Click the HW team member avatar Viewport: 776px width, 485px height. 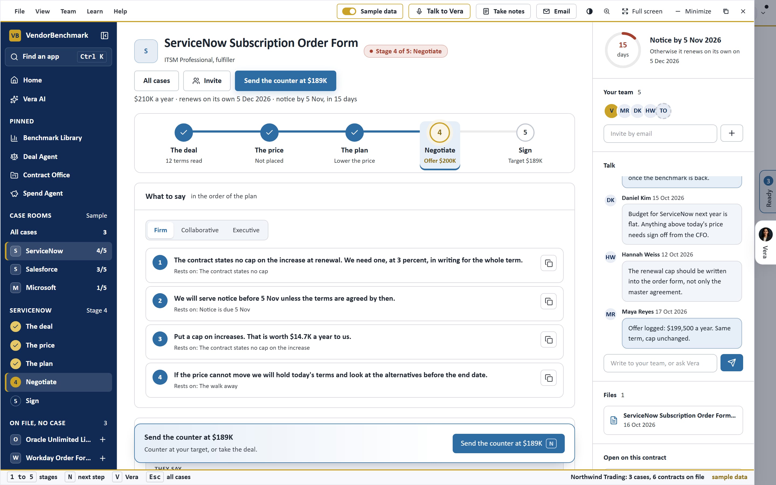click(650, 111)
